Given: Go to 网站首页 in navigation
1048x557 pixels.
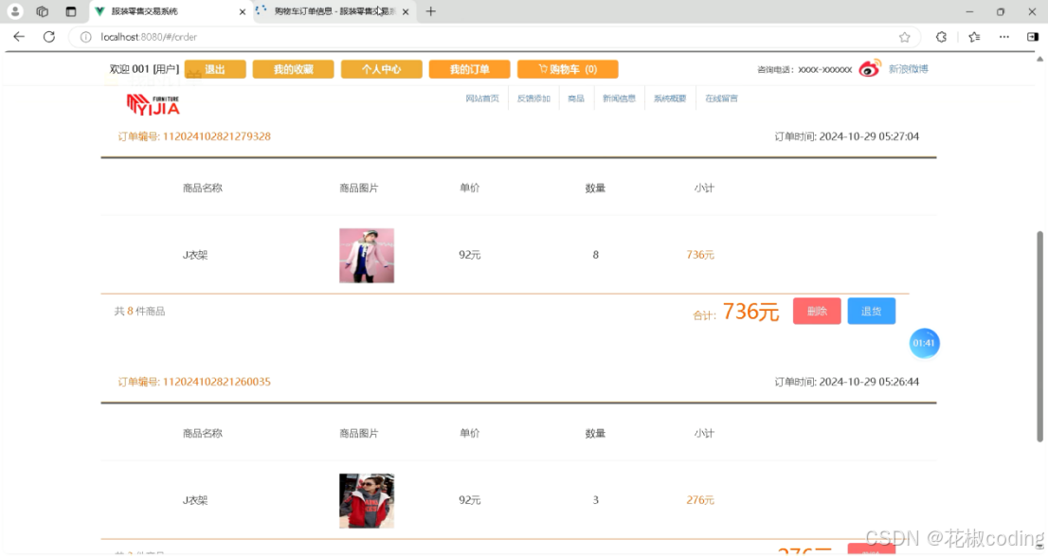Looking at the screenshot, I should point(482,99).
